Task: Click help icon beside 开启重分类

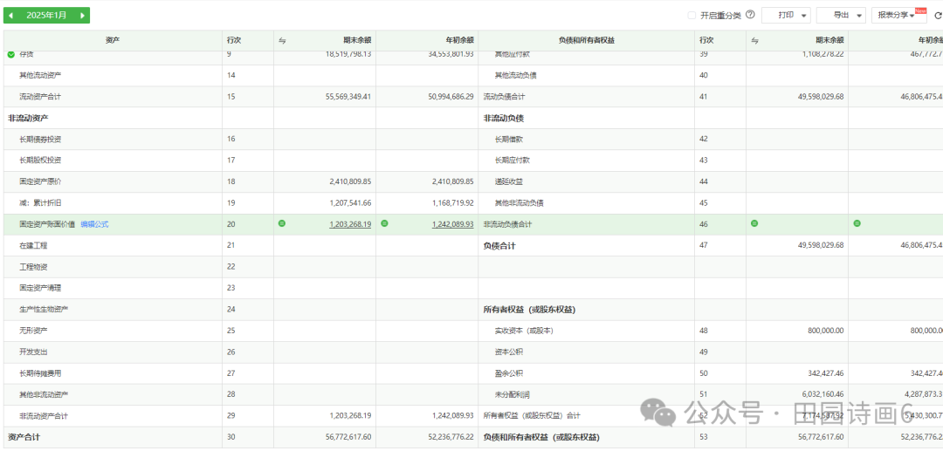Action: 750,15
